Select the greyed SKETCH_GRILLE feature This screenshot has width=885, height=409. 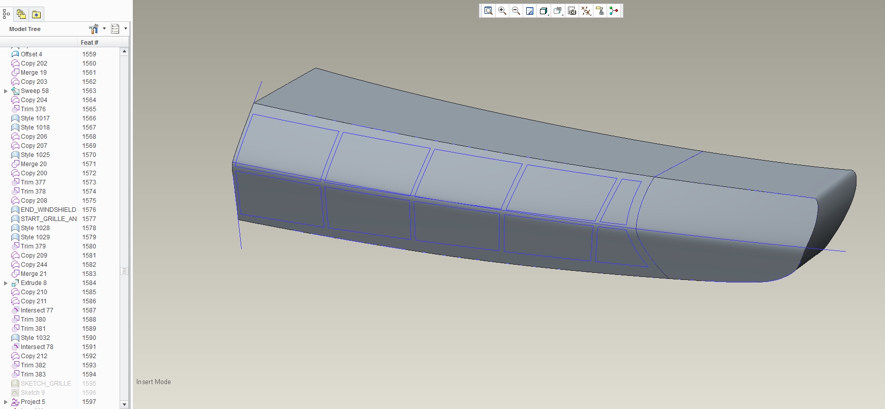point(46,384)
